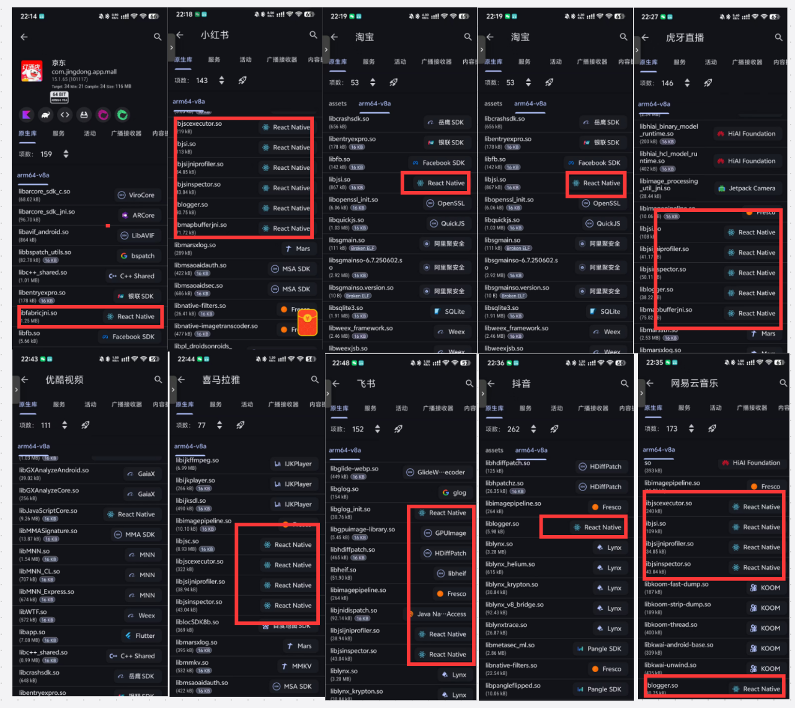
Task: Tap the rocket icon in the 虎牙直播 panel
Action: 708,83
